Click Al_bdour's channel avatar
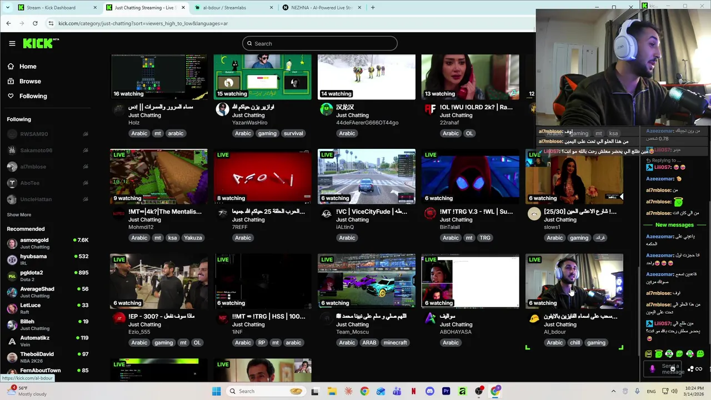 pyautogui.click(x=534, y=319)
